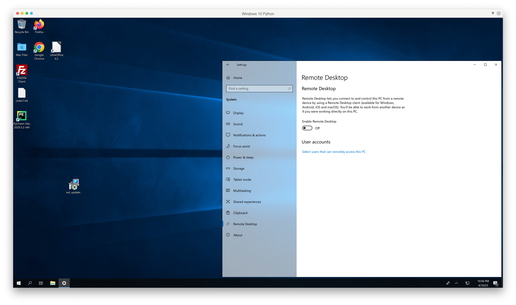Toggle the Enable Remote Desktop switch

pos(307,128)
